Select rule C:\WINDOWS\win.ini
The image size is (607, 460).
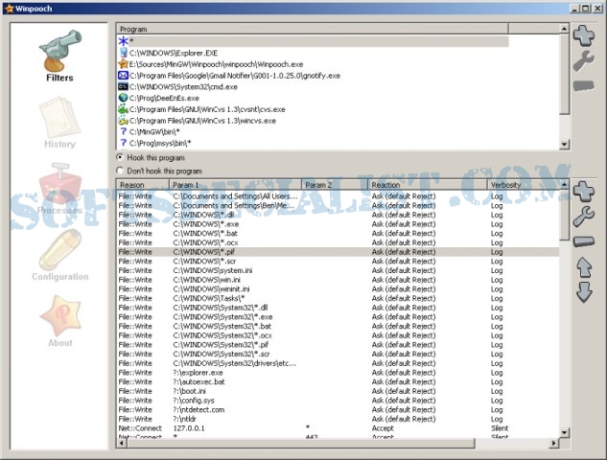338,280
